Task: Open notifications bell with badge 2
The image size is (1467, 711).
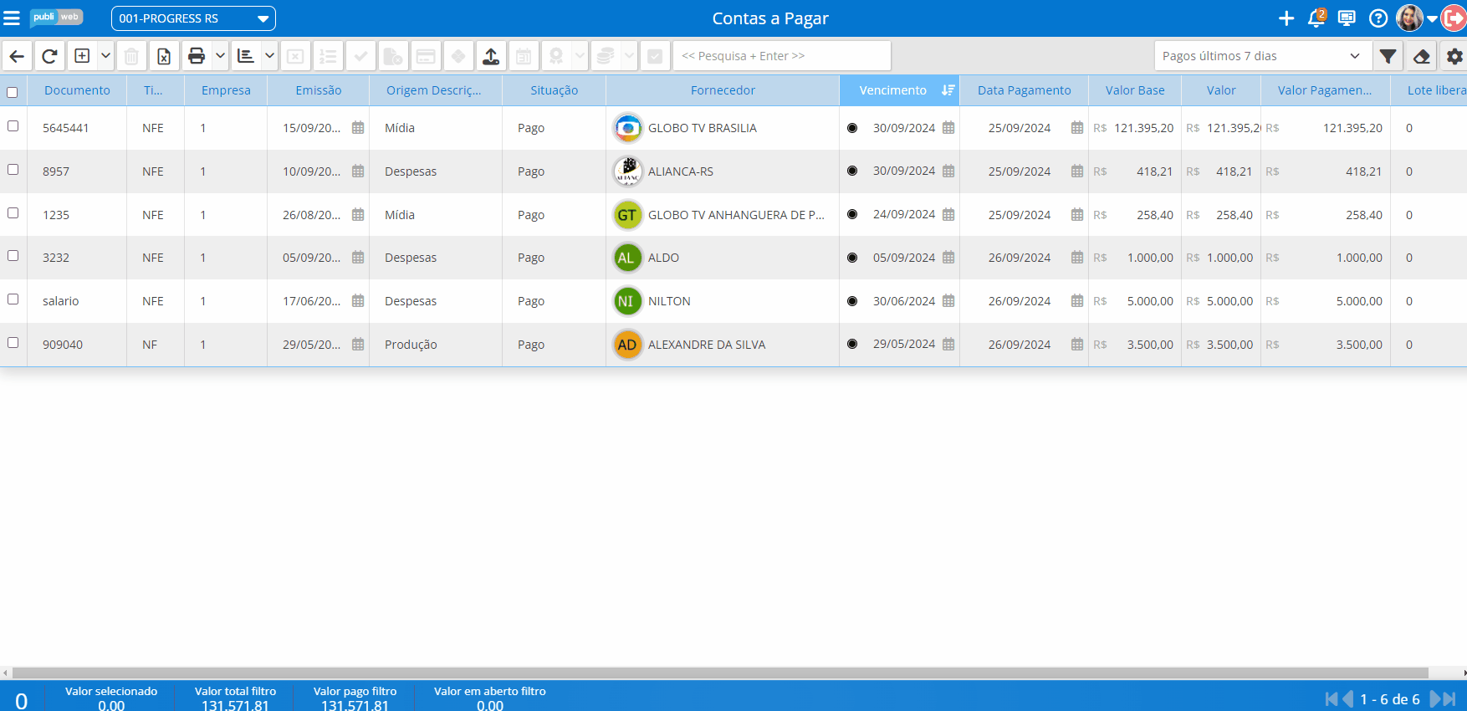Action: pos(1316,18)
